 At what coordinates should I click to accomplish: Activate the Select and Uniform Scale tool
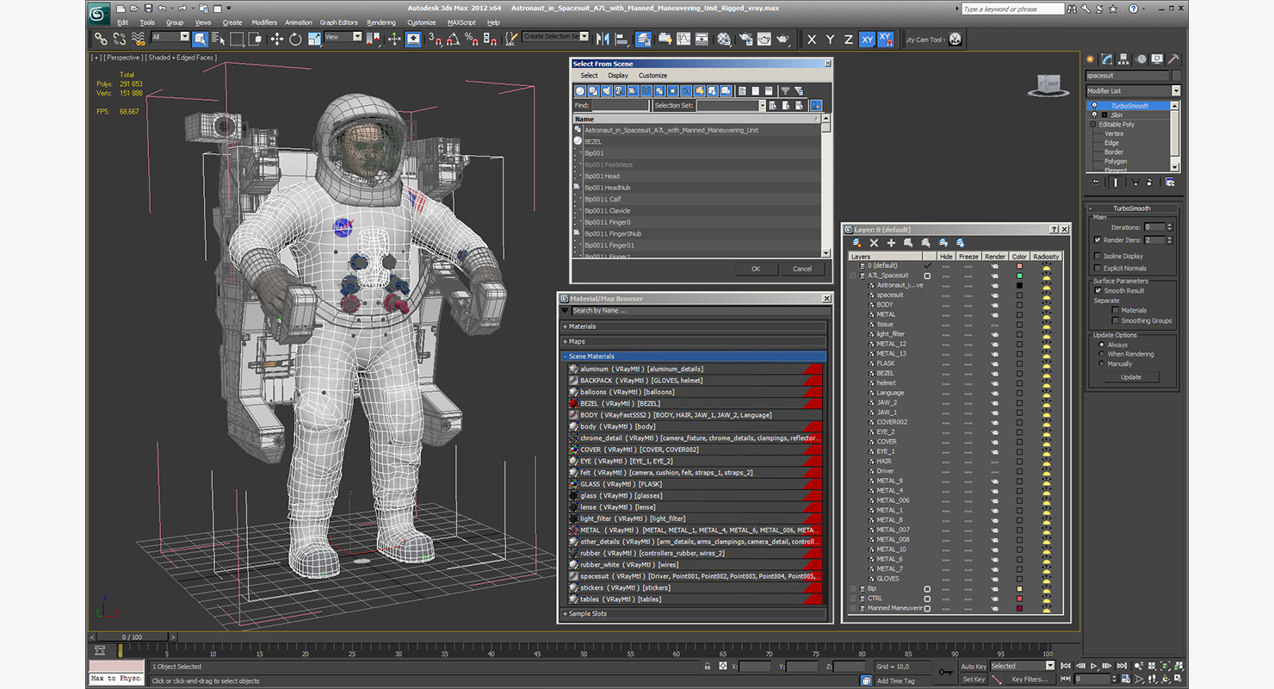tap(313, 39)
